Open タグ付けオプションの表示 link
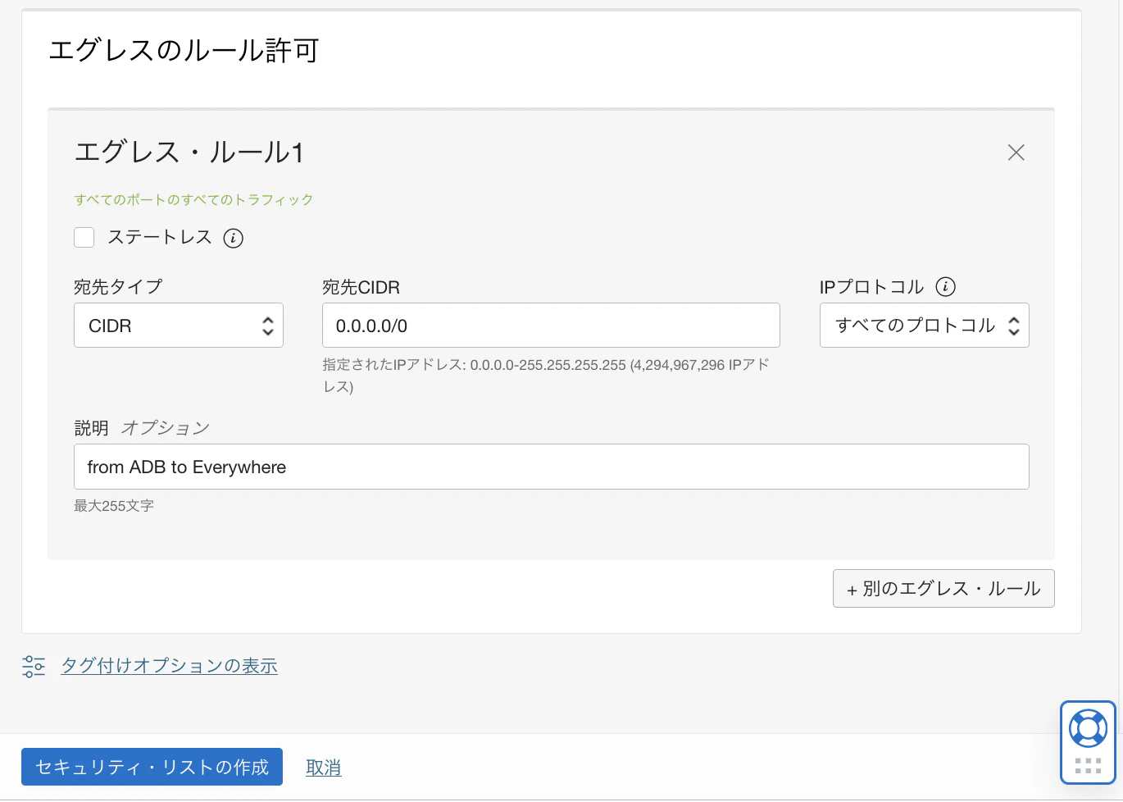 coord(169,666)
